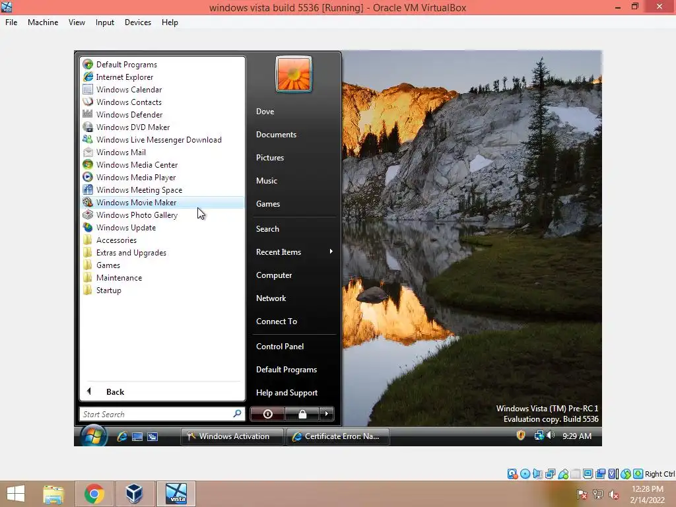Open the shutdown options arrow
Image resolution: width=676 pixels, height=507 pixels.
pyautogui.click(x=326, y=414)
